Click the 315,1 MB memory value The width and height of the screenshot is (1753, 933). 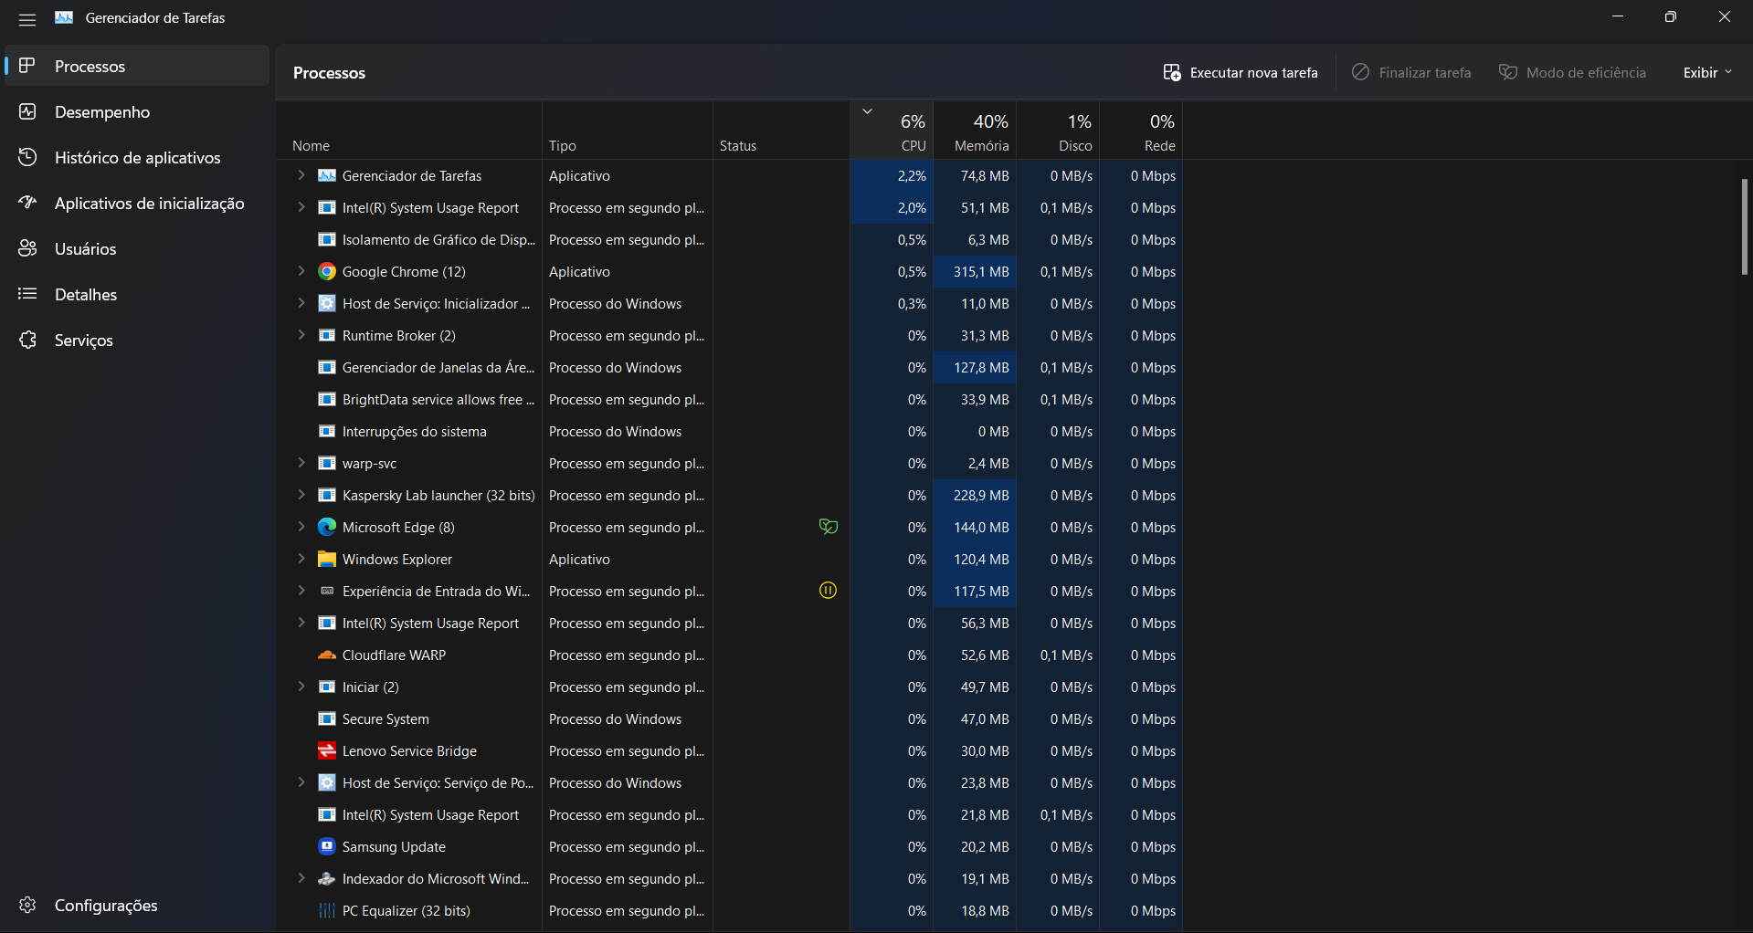coord(975,272)
